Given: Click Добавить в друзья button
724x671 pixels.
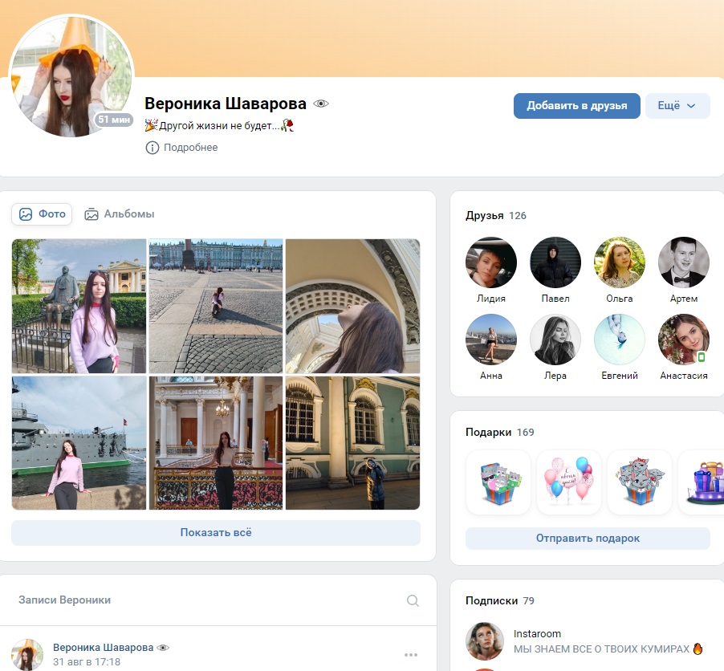Looking at the screenshot, I should coord(576,106).
